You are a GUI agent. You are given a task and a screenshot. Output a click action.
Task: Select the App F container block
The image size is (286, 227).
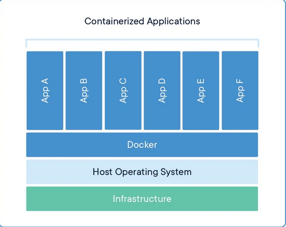(x=240, y=90)
